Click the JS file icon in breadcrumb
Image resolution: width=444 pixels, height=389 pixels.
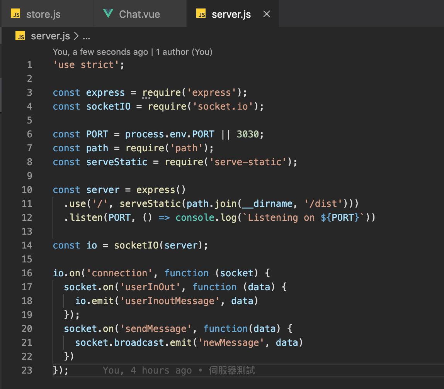[20, 36]
